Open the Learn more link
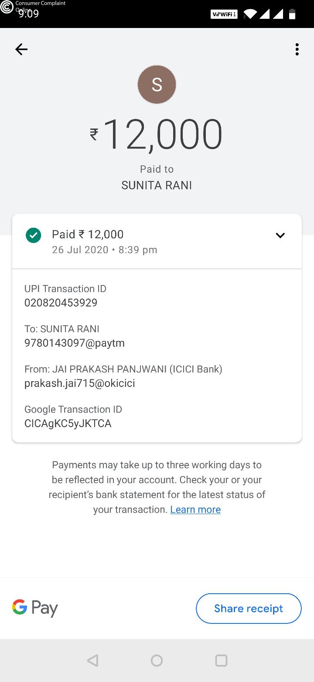The image size is (314, 682). click(x=195, y=510)
